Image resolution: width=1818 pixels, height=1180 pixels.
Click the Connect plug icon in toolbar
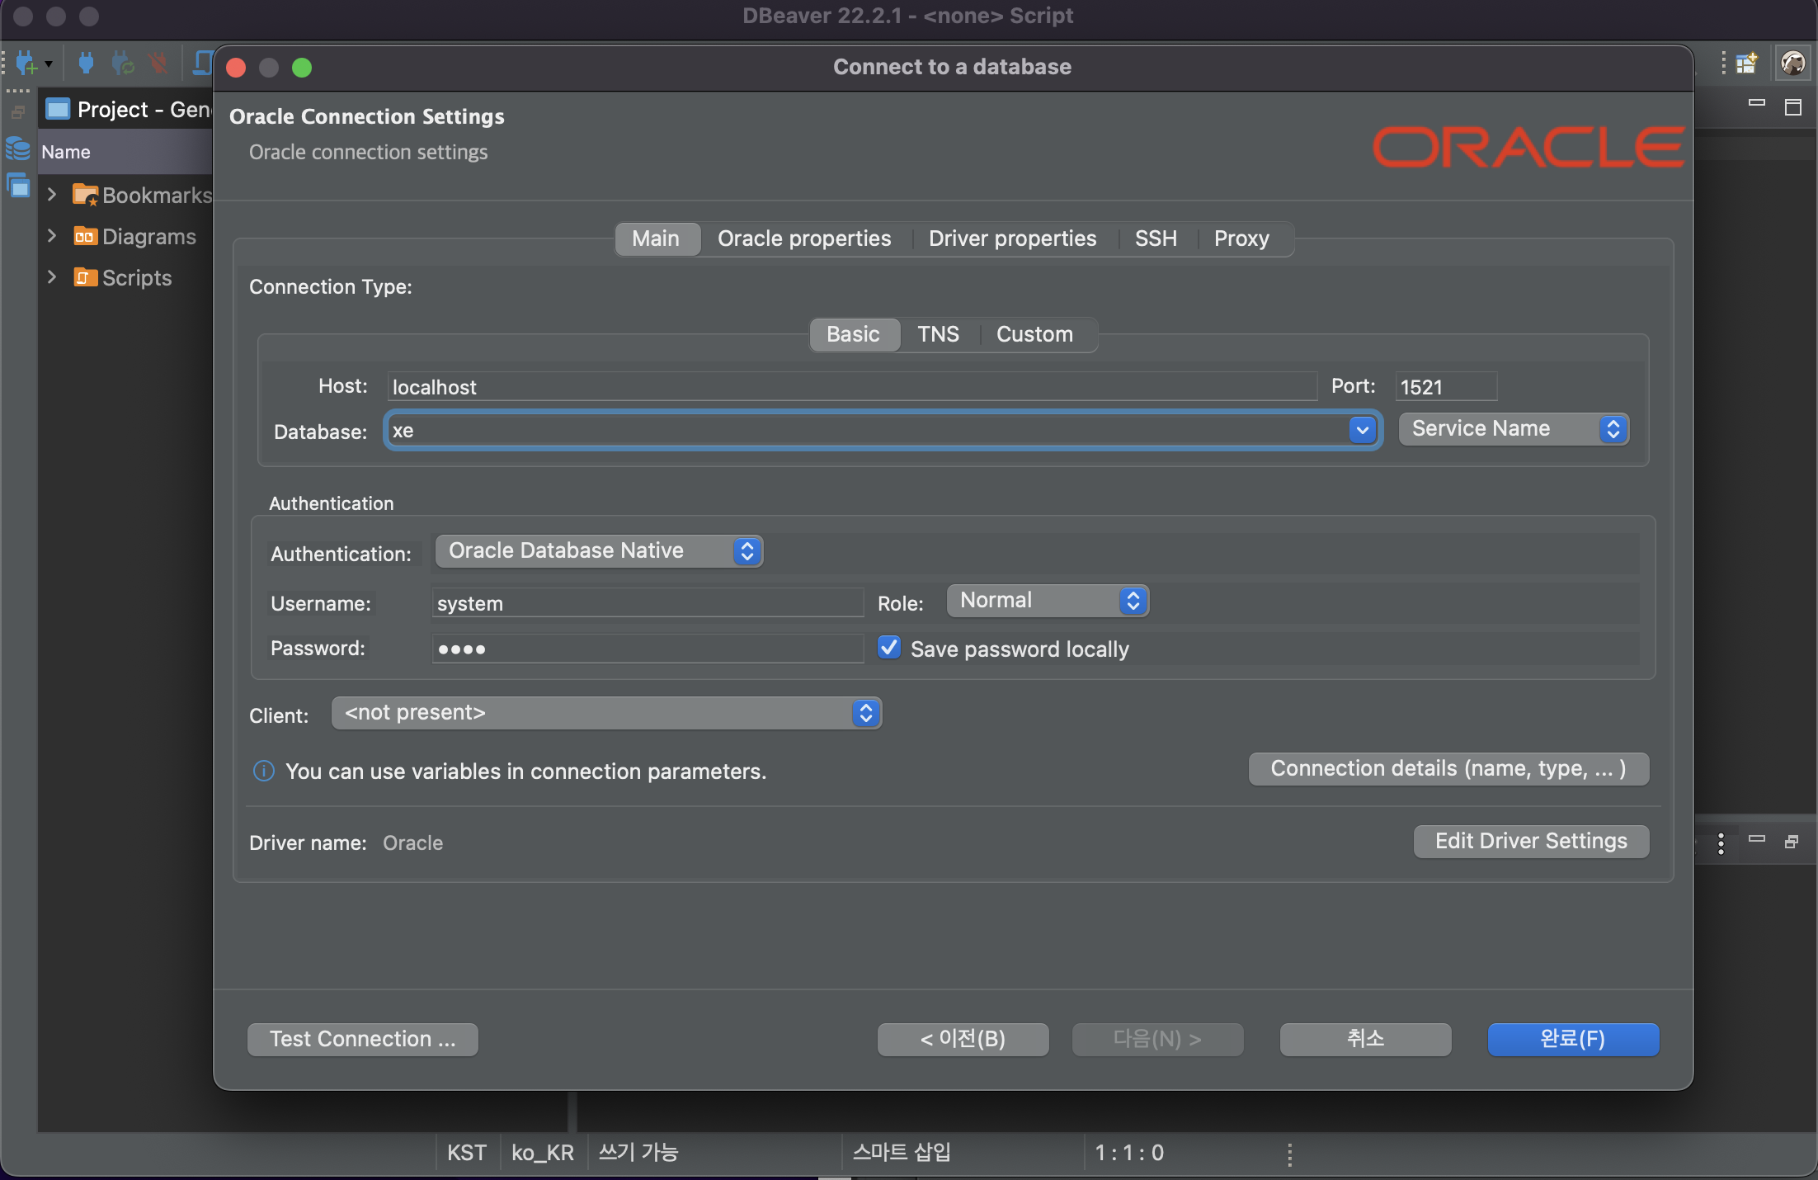[x=86, y=63]
